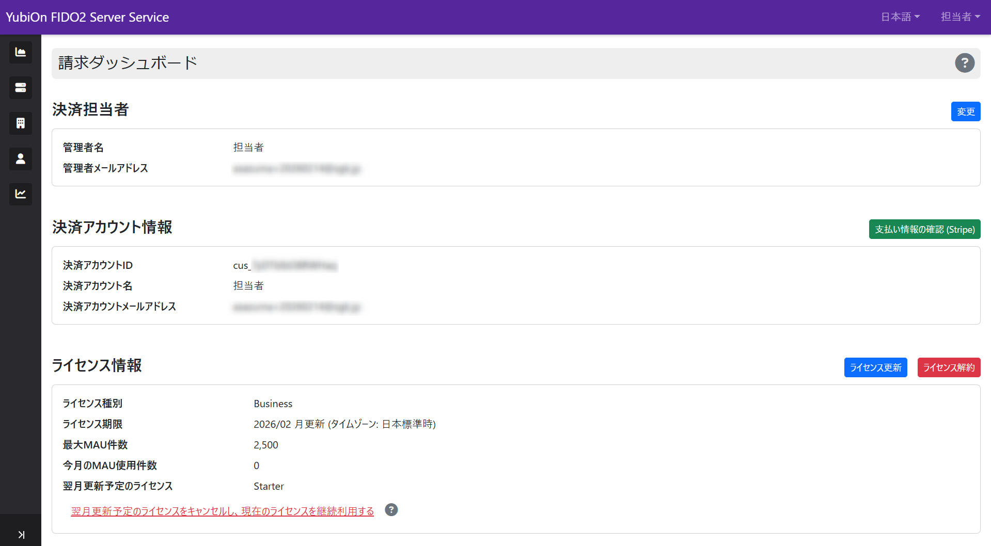Click the help icon beside the license cancel link
991x546 pixels.
point(391,510)
